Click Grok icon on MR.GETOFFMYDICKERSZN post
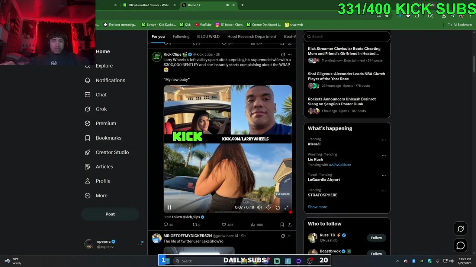This screenshot has width=476, height=267. [283, 236]
